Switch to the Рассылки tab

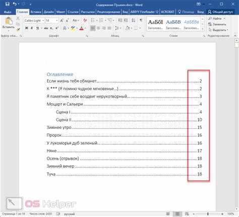point(88,12)
